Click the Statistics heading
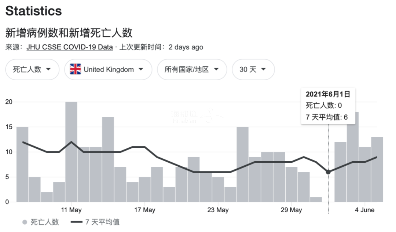 click(x=33, y=11)
